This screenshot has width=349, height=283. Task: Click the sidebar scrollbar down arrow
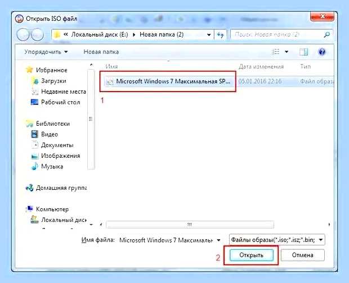point(91,225)
